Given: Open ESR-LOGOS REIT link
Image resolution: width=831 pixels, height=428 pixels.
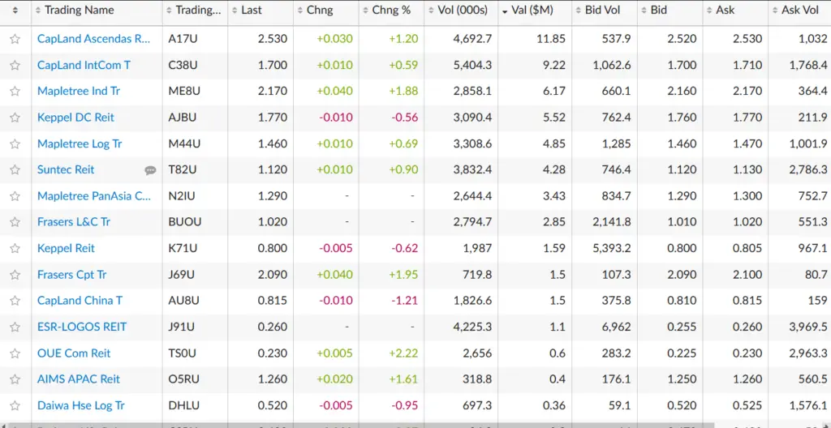Looking at the screenshot, I should coord(82,327).
